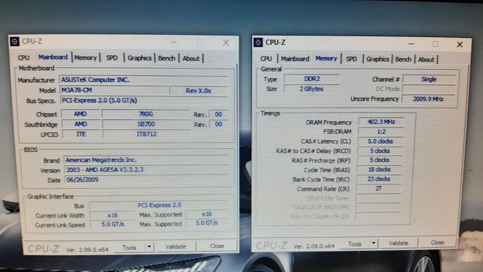The height and width of the screenshot is (272, 483).
Task: Click the CPU-Z app icon in left window title bar
Action: pyautogui.click(x=14, y=41)
